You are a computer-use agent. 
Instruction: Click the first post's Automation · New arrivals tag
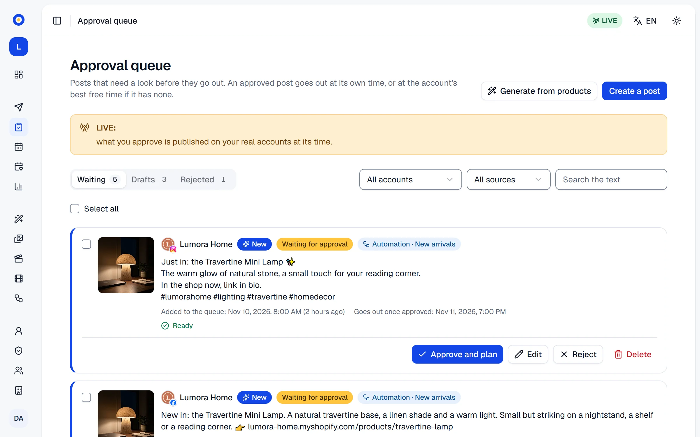pos(409,244)
